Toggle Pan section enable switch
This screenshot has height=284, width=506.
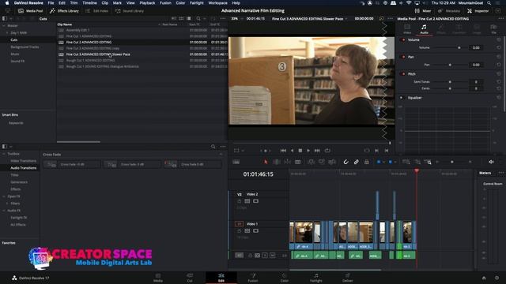(403, 57)
